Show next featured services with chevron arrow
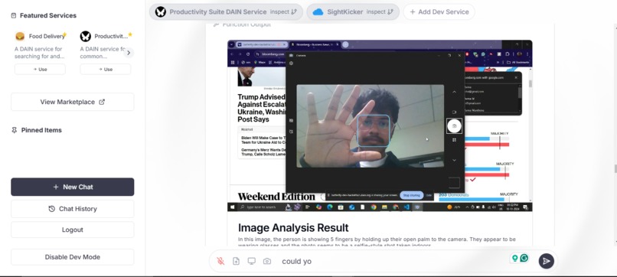Image resolution: width=617 pixels, height=277 pixels. tap(129, 53)
